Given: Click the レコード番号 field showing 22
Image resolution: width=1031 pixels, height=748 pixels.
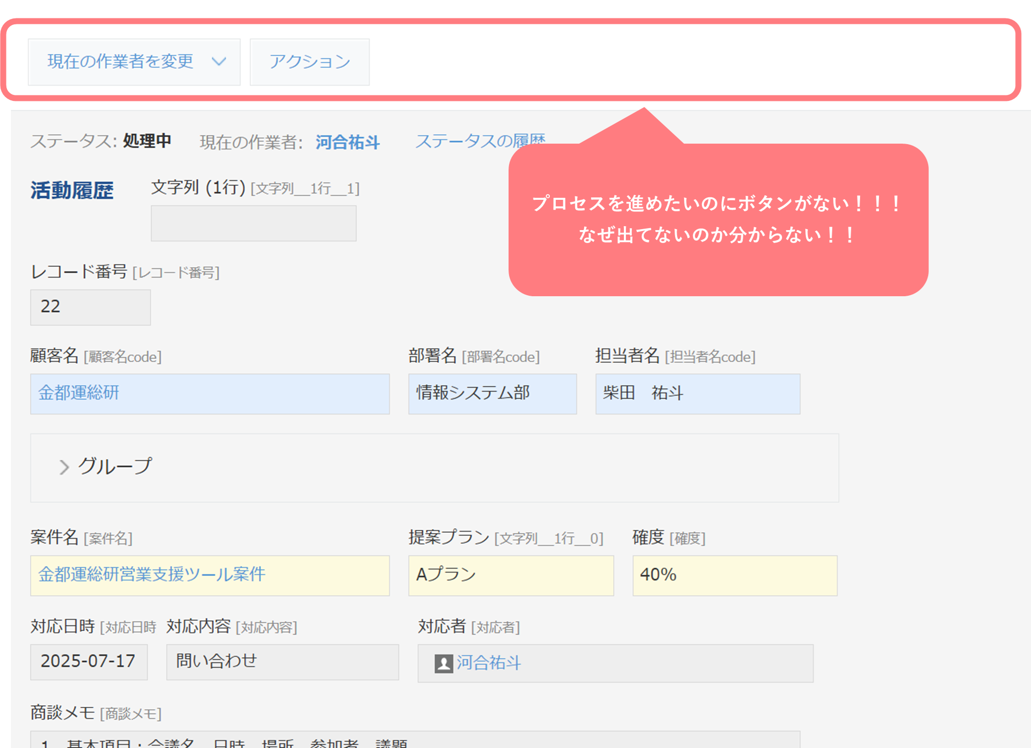Looking at the screenshot, I should 90,307.
